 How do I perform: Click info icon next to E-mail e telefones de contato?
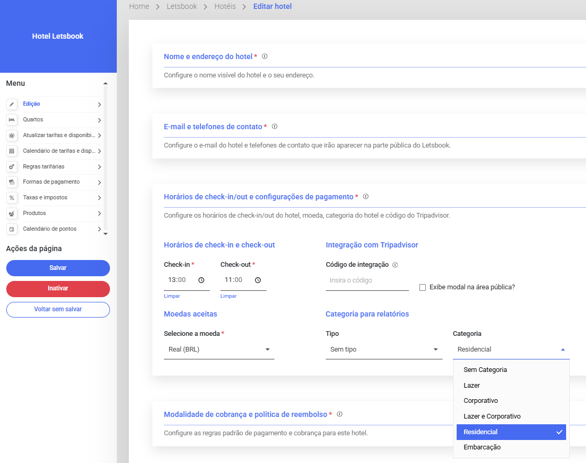275,127
